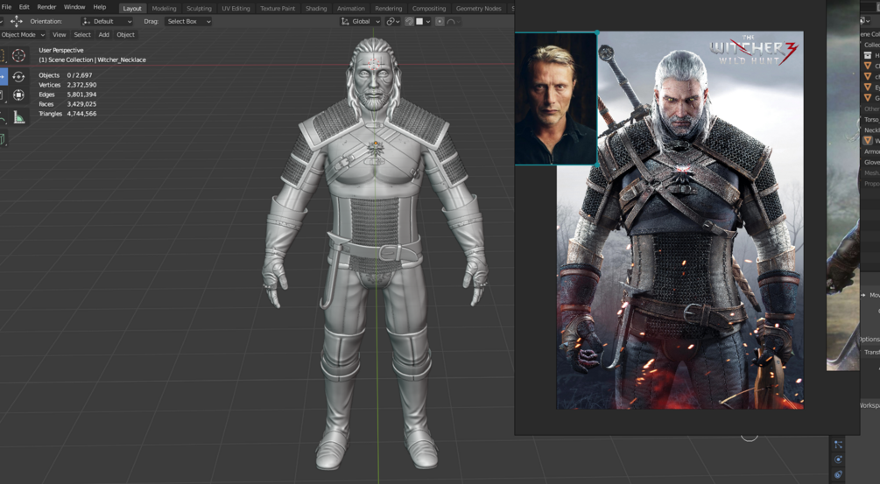Open the pivot point dropdown
The image size is (880, 484).
[393, 21]
